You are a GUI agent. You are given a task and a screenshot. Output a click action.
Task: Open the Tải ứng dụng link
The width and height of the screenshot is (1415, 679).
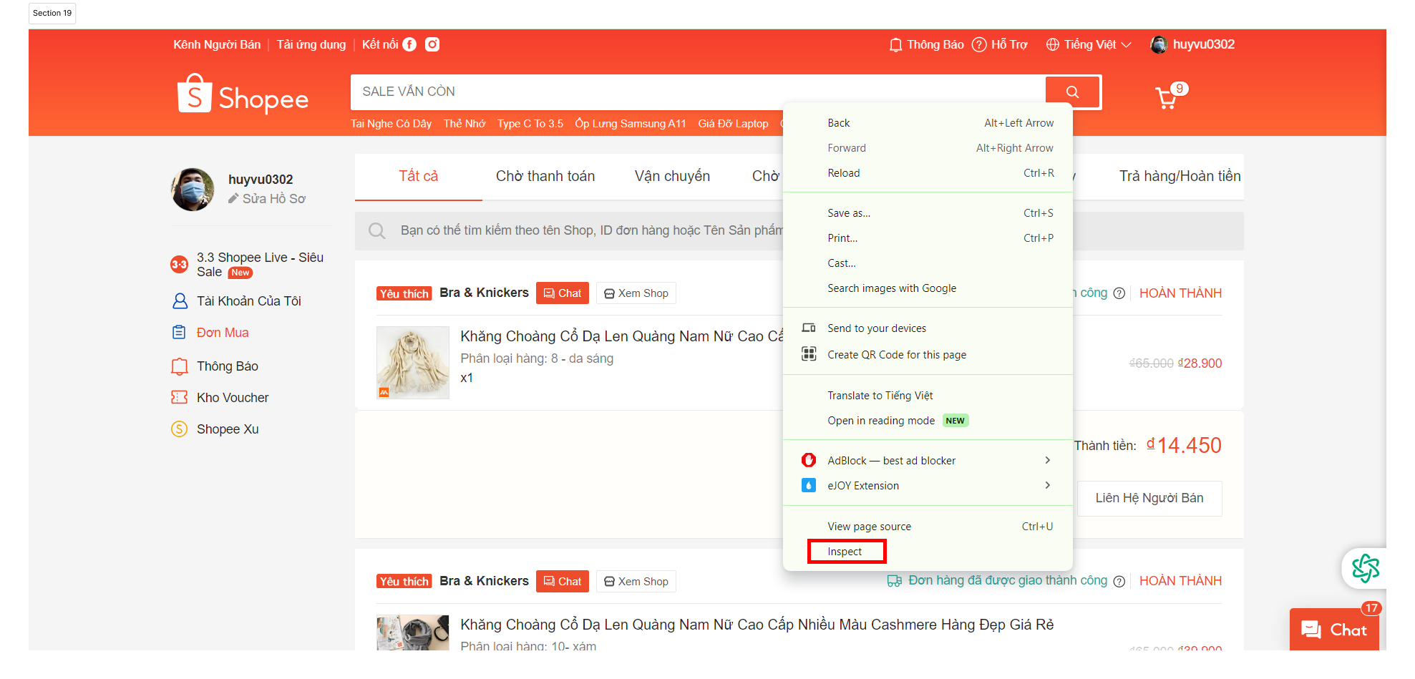coord(311,44)
